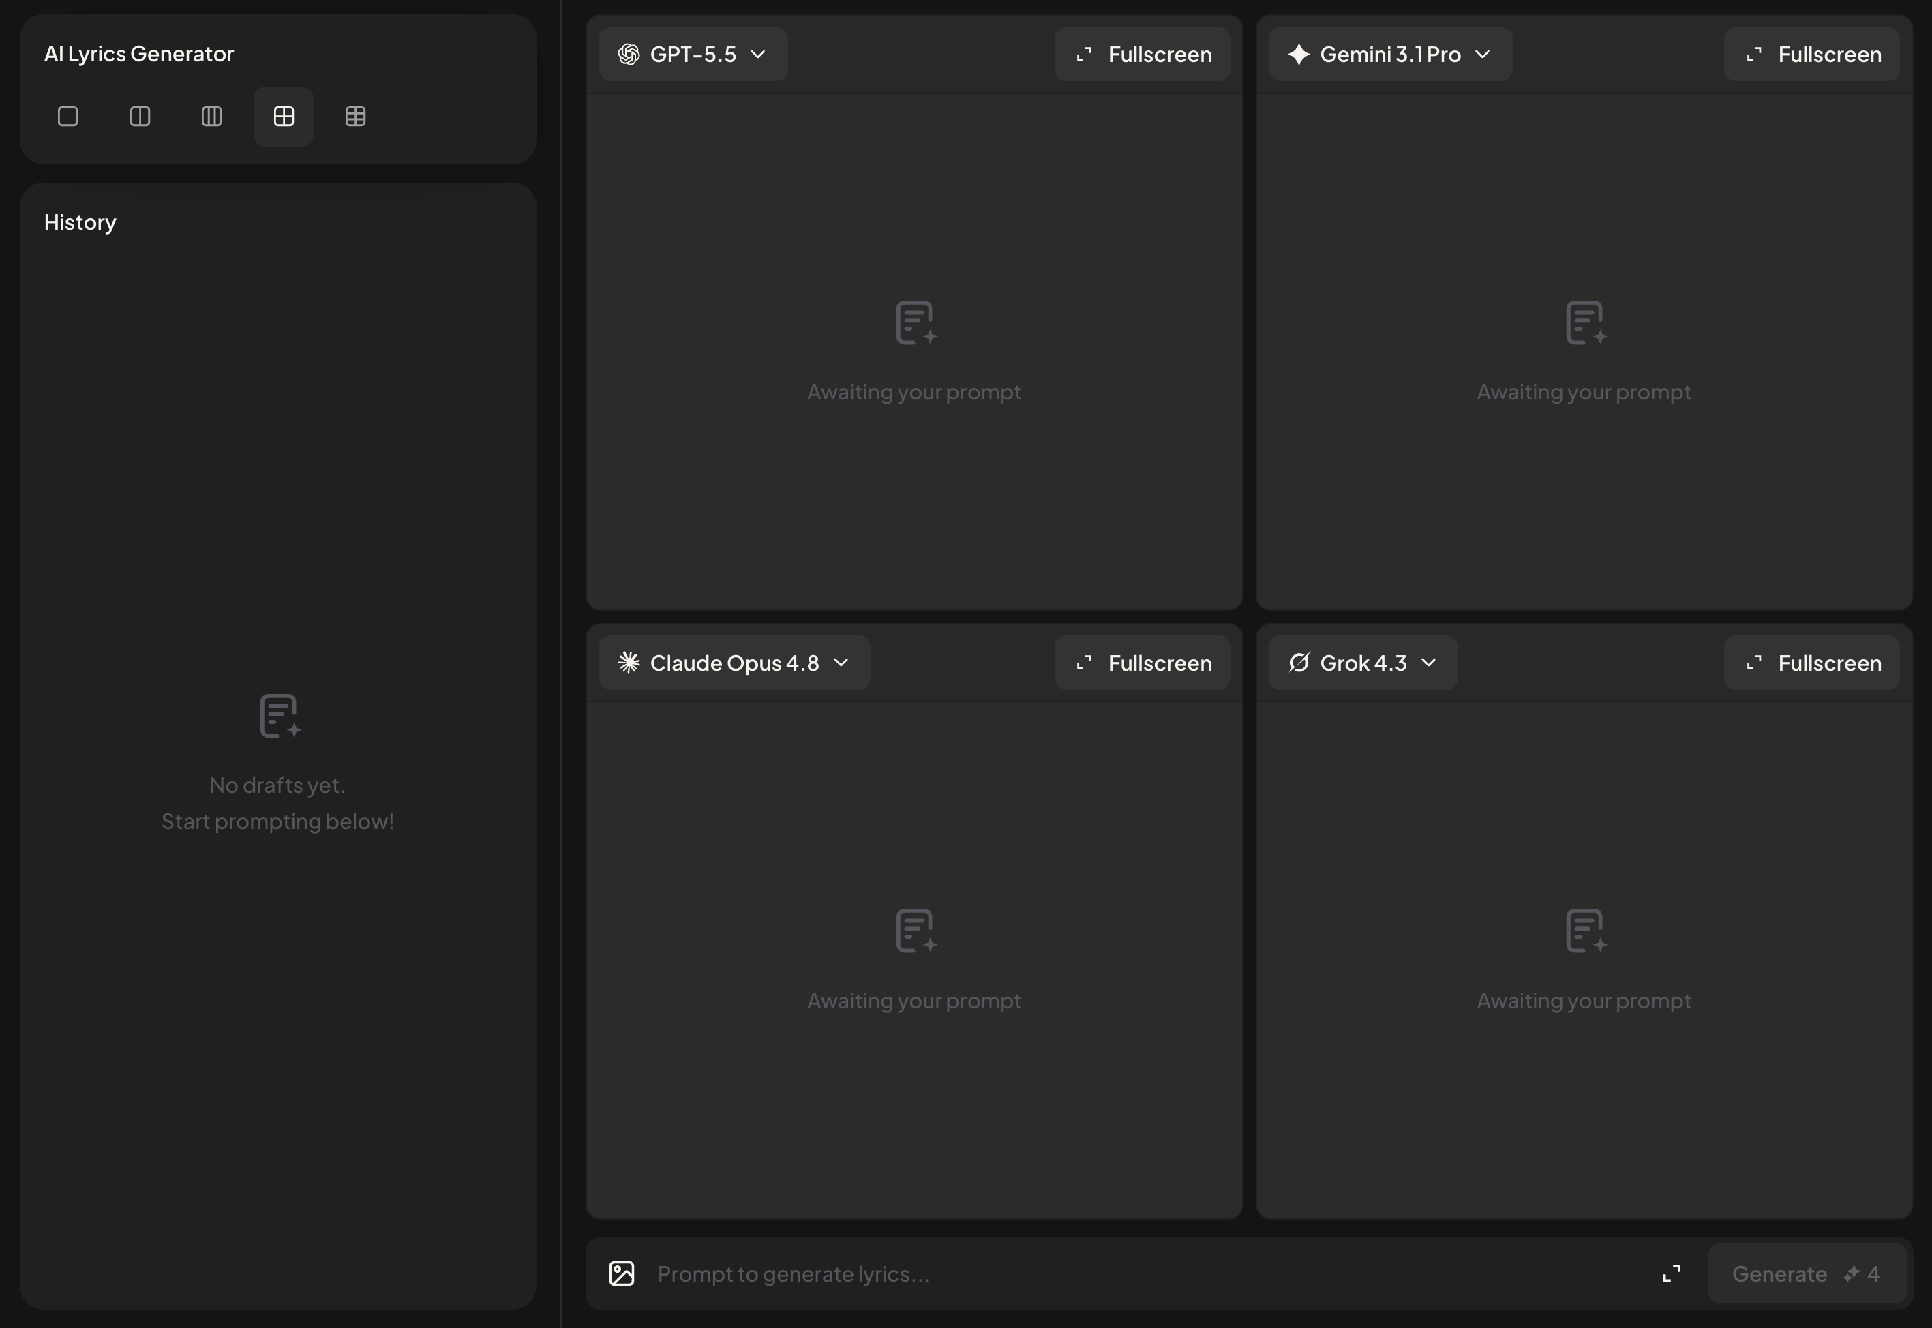Open the Claude Opus 4.8 pane in Fullscreen

(1142, 663)
